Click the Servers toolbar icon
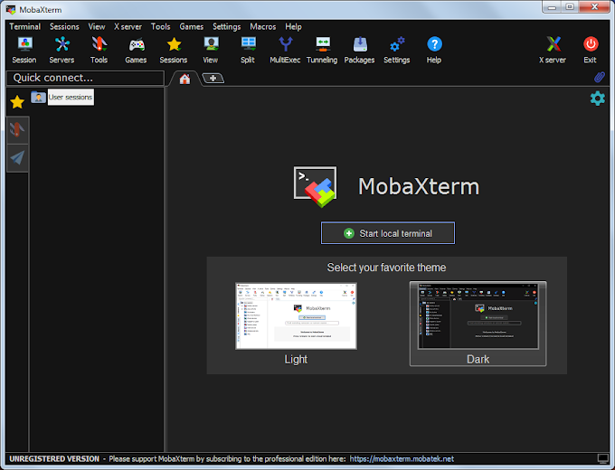Viewport: 615px width, 470px height. (x=61, y=50)
